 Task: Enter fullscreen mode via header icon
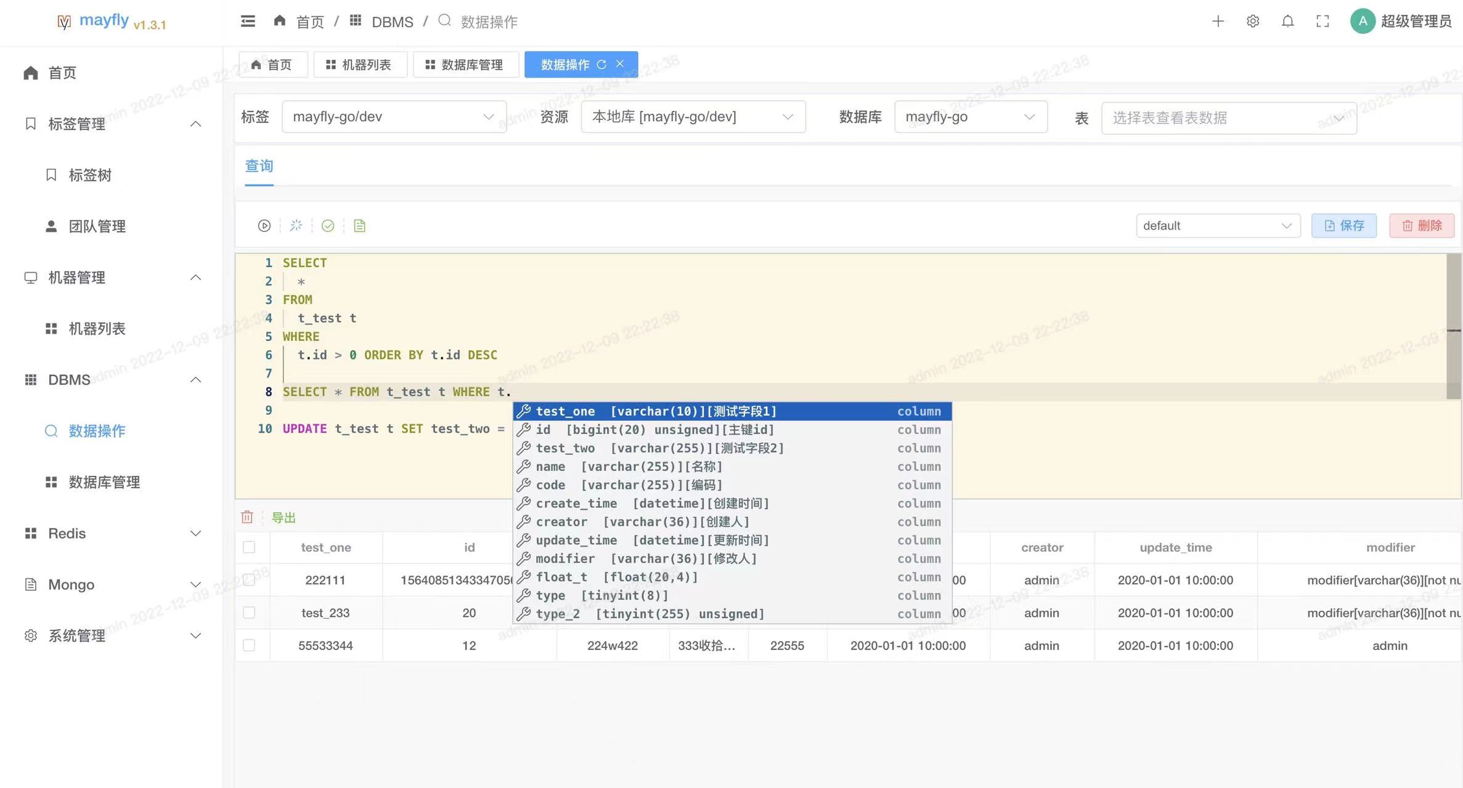click(1322, 22)
